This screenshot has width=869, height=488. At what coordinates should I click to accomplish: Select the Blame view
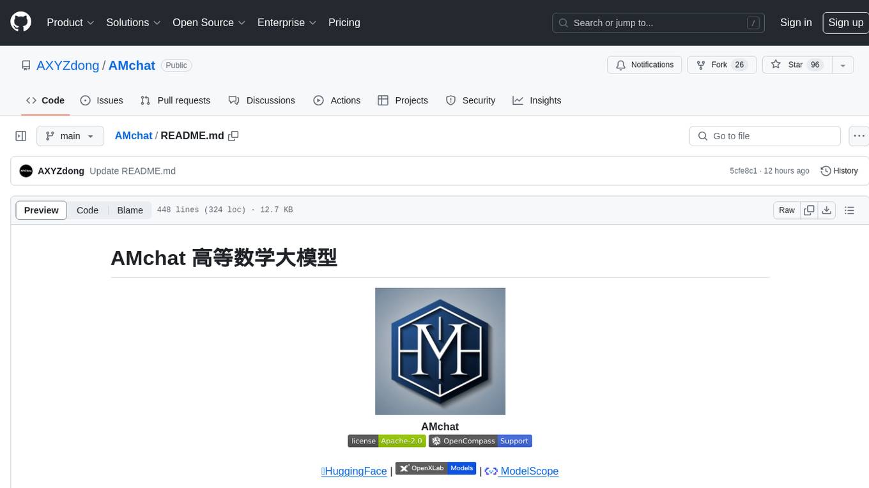coord(130,210)
